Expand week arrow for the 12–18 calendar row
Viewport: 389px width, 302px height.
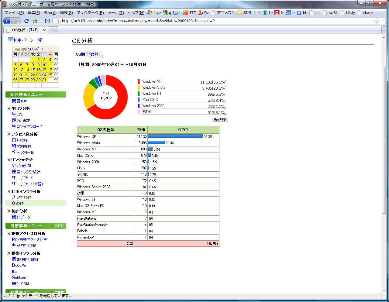point(56,70)
